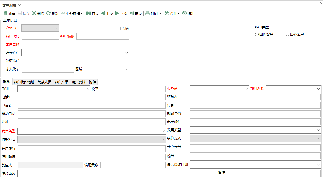The height and width of the screenshot is (178, 323).
Task: Click the 税号 input field
Action: tap(255, 156)
